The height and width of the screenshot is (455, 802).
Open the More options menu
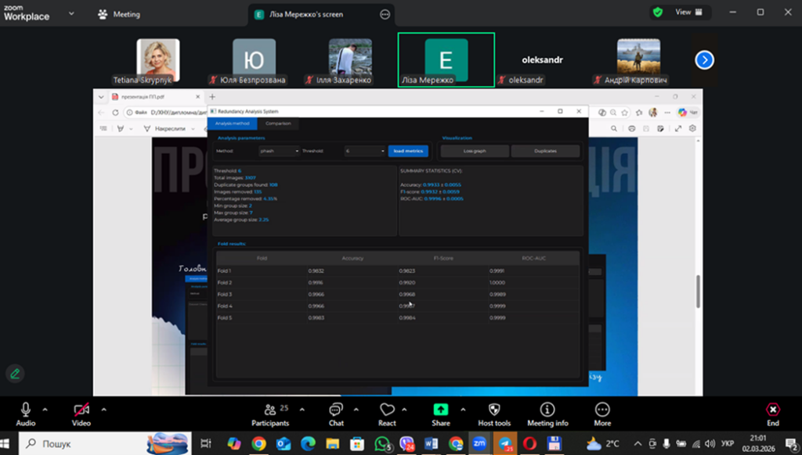[602, 410]
